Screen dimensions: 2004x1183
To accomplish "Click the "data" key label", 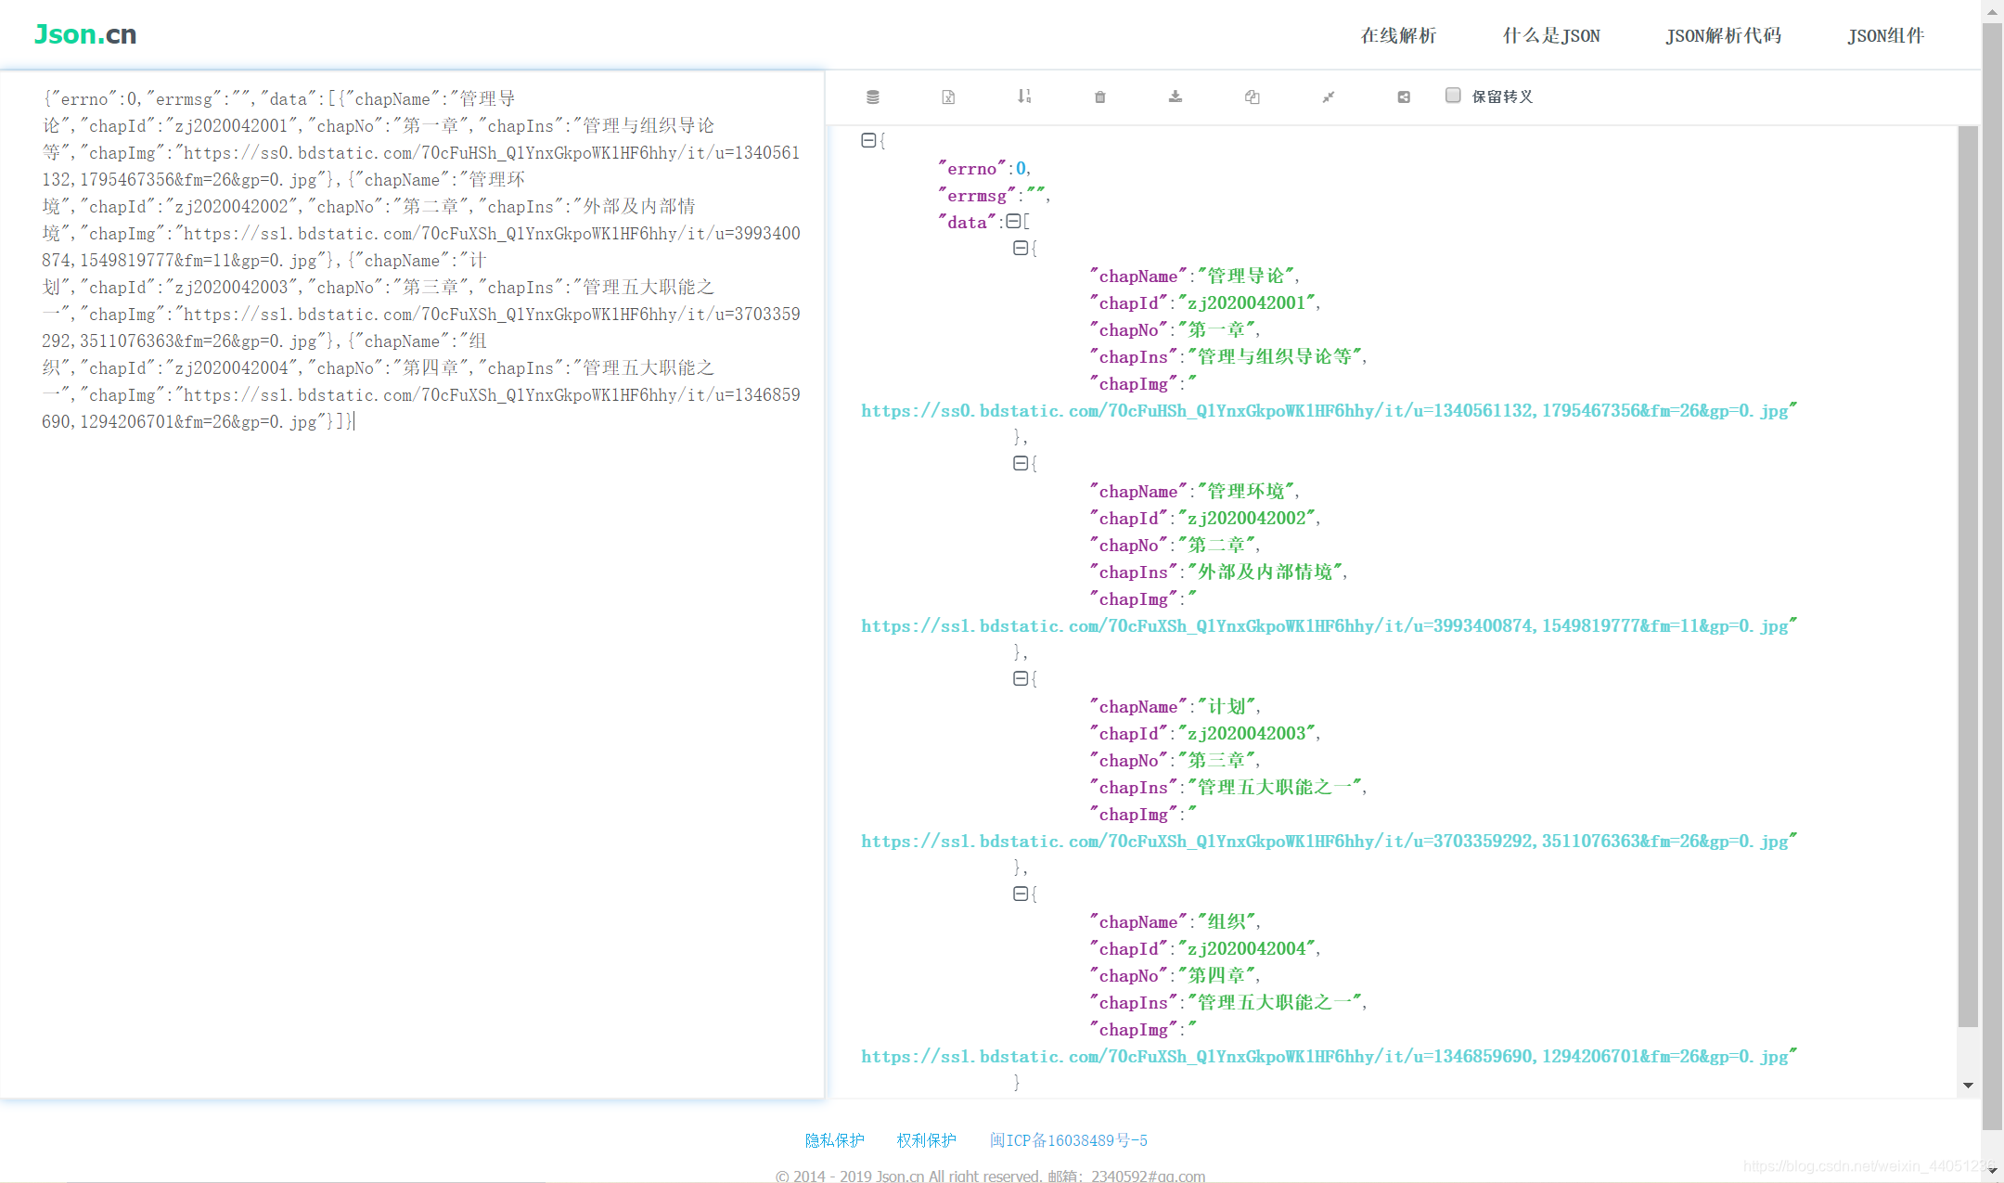I will pyautogui.click(x=967, y=223).
